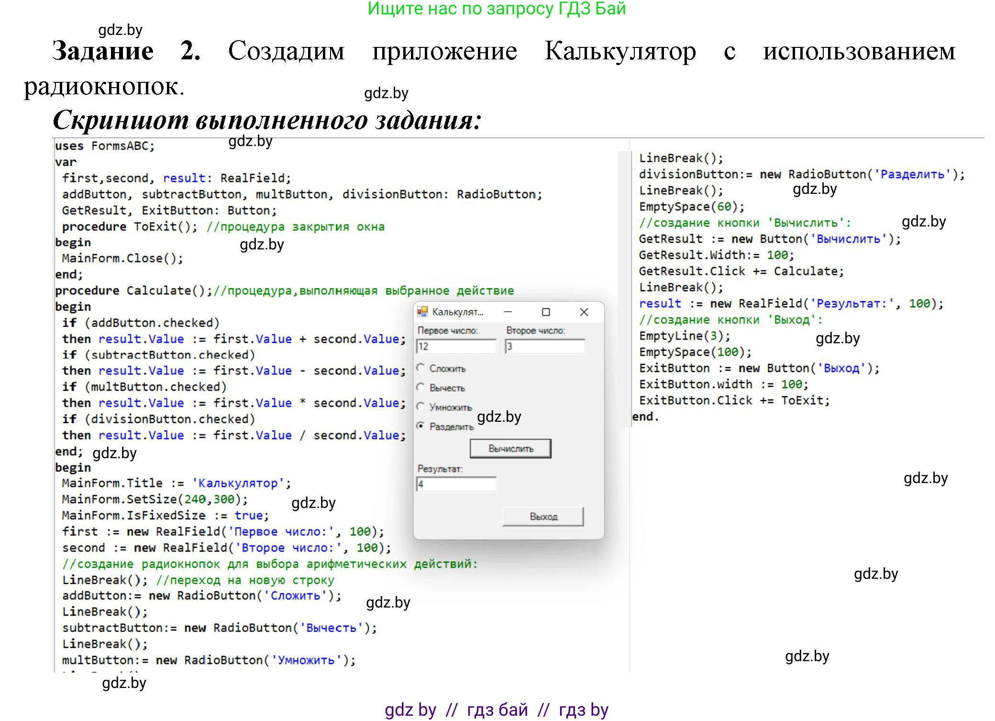Screen dimensions: 995x721
Task: Close the Калькулятор window
Action: (x=584, y=312)
